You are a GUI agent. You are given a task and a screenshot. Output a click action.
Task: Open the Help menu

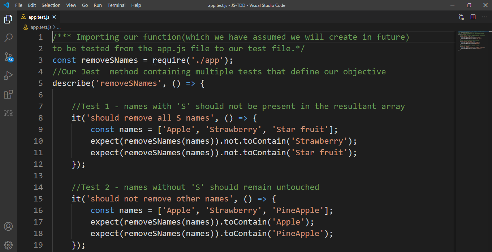[x=136, y=5]
